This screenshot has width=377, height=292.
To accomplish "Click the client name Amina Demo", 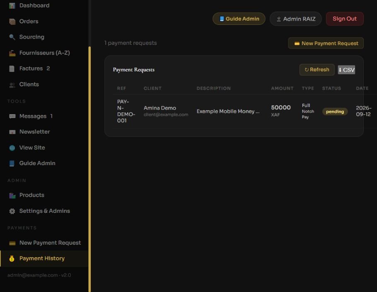I will click(160, 108).
